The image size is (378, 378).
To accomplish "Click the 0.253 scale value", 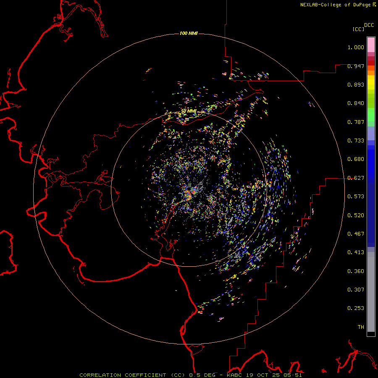I will (x=356, y=308).
